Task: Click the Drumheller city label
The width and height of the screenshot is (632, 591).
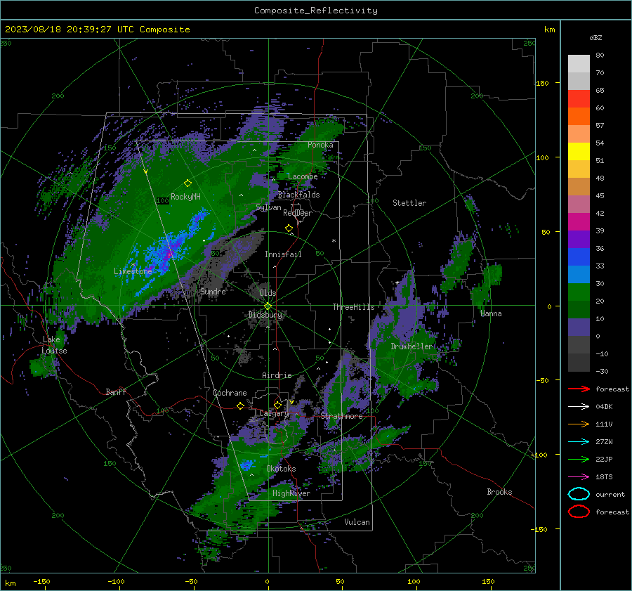Action: tap(412, 346)
